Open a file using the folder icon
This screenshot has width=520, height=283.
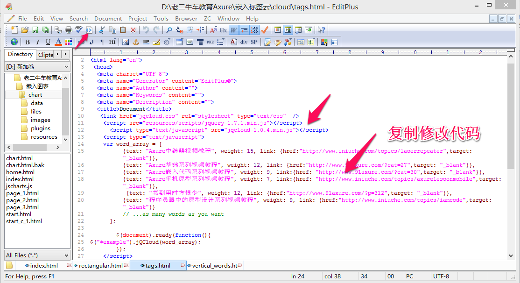coord(25,30)
